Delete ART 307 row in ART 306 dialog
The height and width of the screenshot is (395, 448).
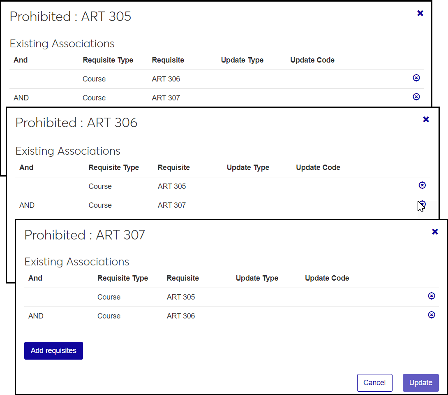422,204
